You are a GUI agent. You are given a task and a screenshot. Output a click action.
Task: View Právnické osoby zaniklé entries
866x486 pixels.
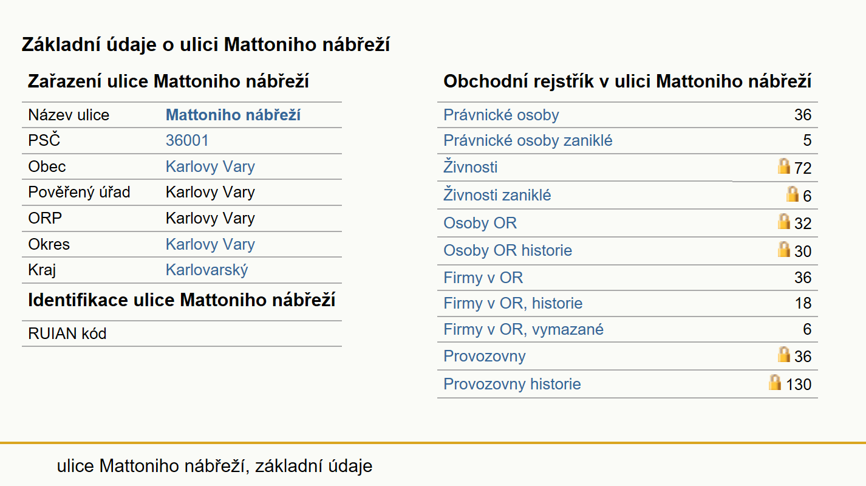[528, 141]
